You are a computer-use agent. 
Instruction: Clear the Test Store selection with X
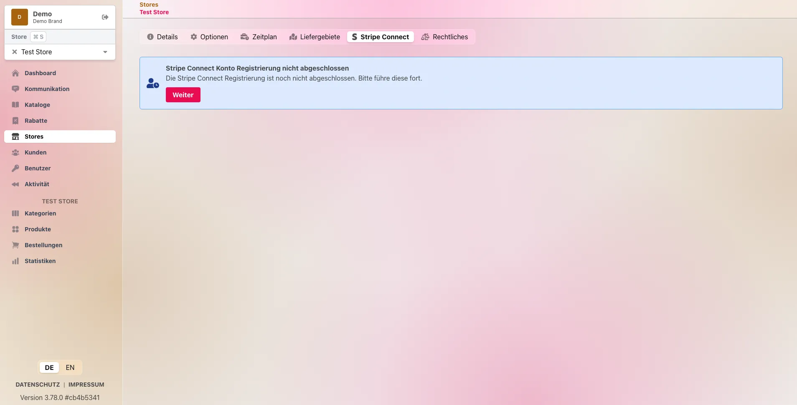(x=15, y=52)
